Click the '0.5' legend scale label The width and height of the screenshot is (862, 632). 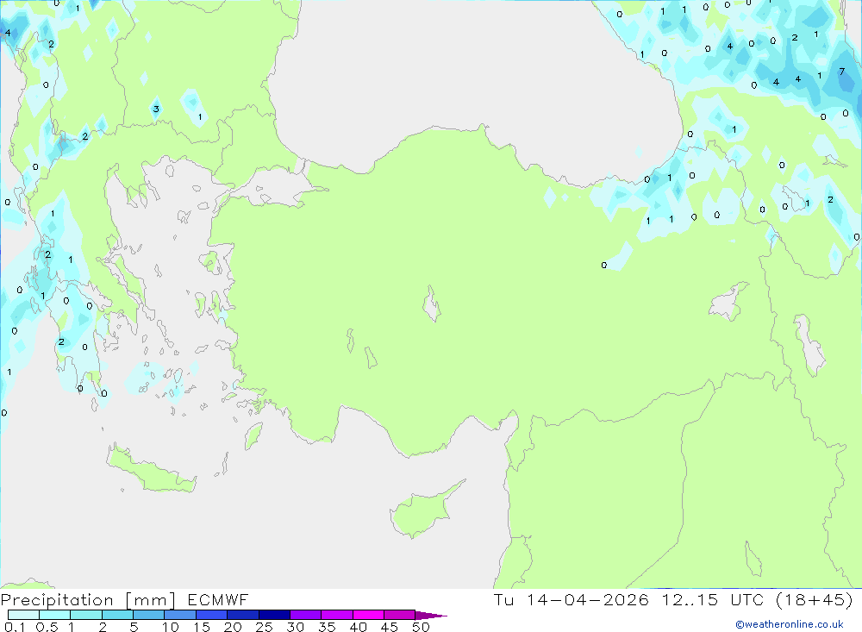coord(47,627)
